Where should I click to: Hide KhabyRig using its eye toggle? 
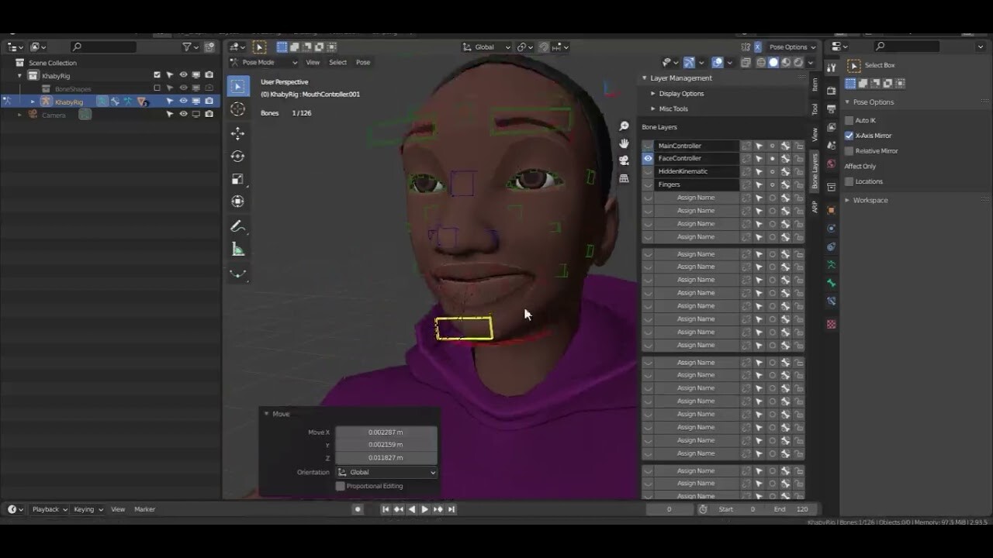tap(182, 101)
